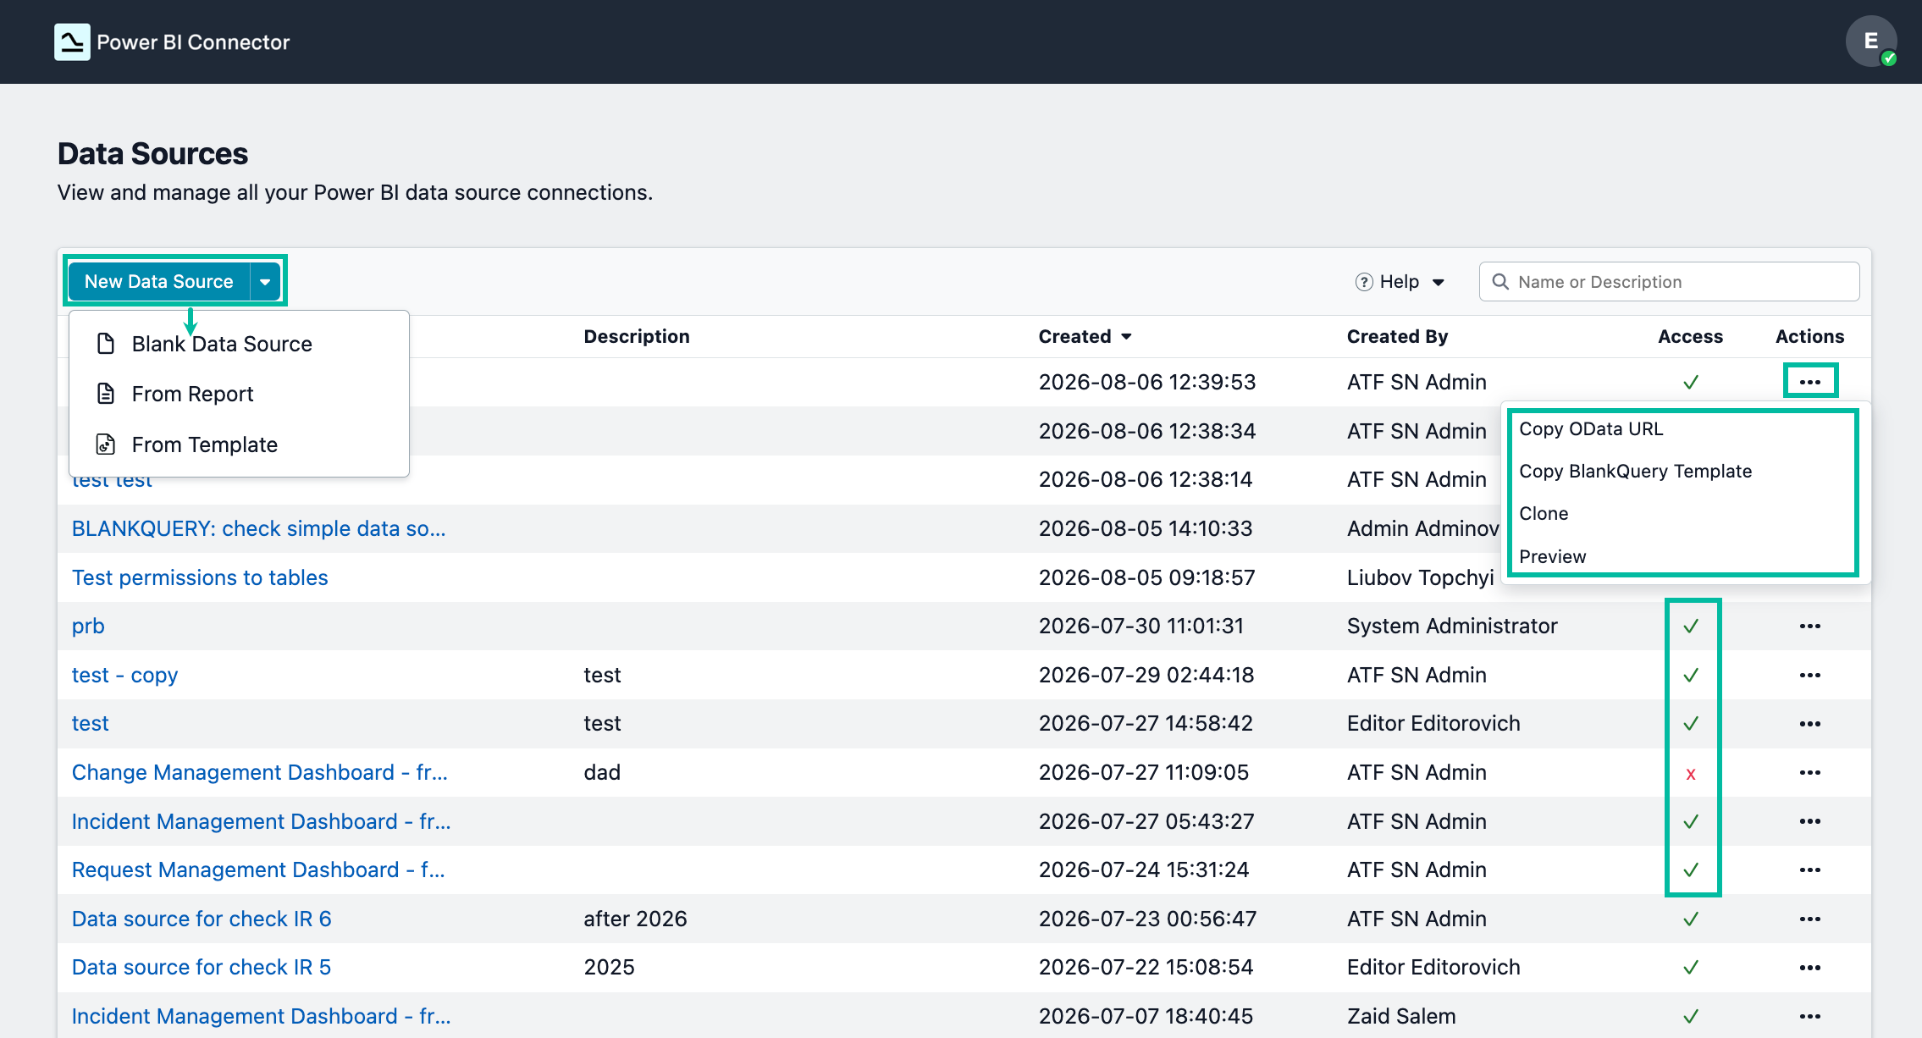This screenshot has width=1922, height=1038.
Task: Select Copy BlankQuery Template action
Action: tap(1635, 471)
